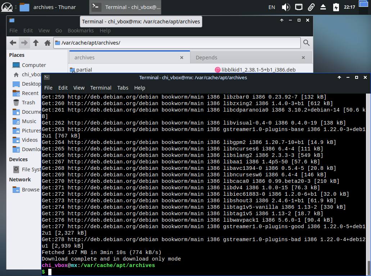Open the volume speaker tray icon

tap(286, 7)
